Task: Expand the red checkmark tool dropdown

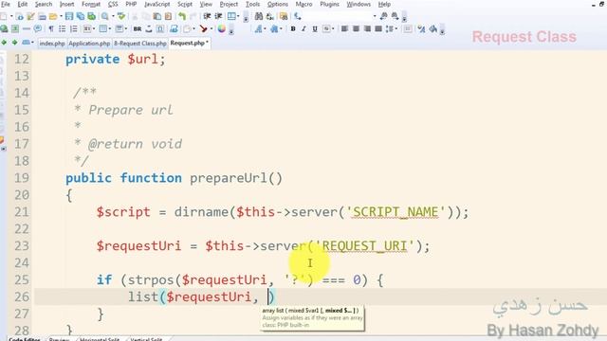Action: pos(212,29)
